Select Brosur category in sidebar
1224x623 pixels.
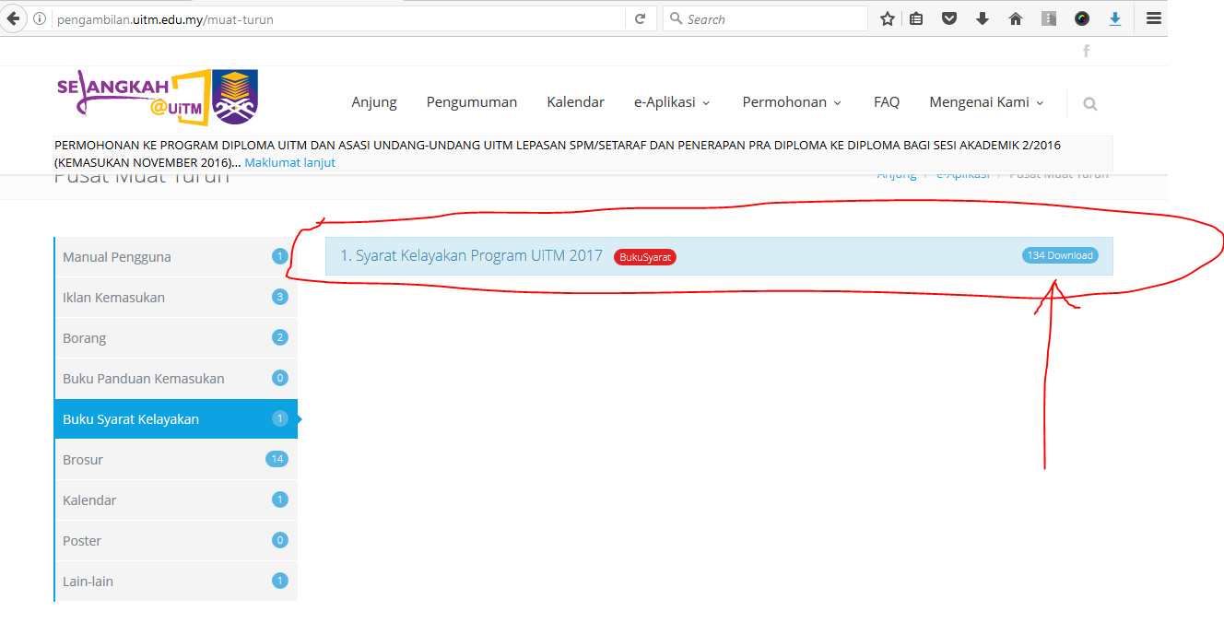coord(176,460)
